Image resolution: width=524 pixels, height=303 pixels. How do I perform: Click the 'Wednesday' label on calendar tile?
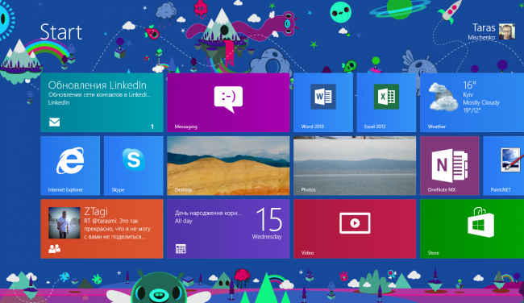point(267,237)
